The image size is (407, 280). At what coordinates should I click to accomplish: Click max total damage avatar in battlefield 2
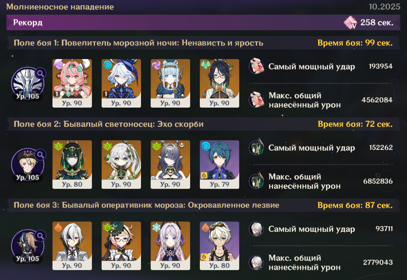(256, 181)
